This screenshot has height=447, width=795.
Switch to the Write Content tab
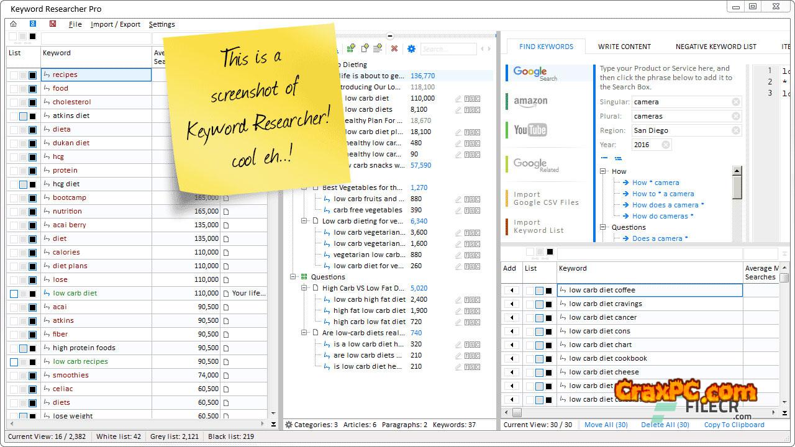pyautogui.click(x=624, y=47)
